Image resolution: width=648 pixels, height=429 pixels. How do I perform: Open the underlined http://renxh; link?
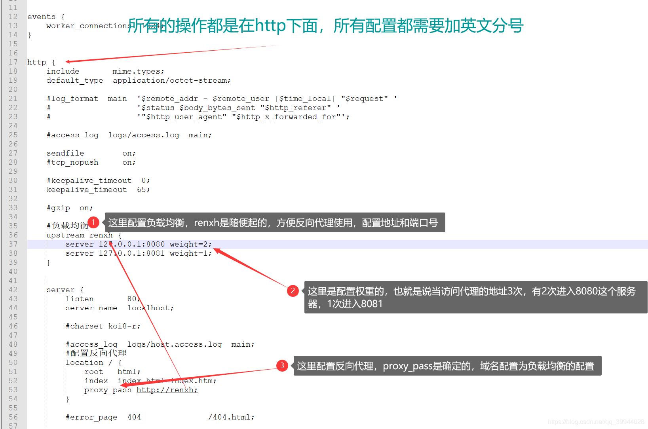point(167,390)
